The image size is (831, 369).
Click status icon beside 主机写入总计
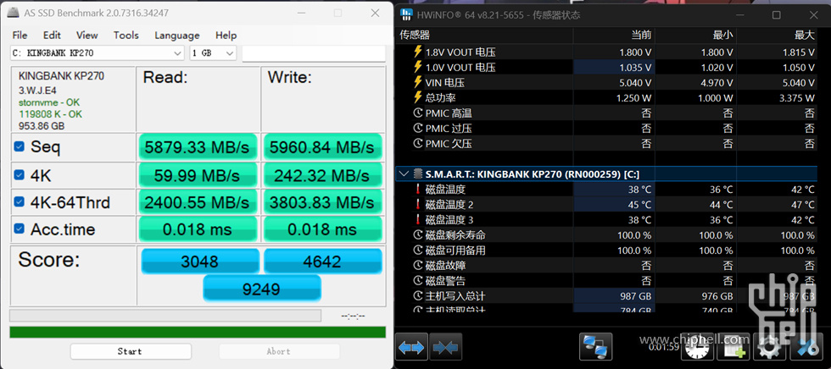tap(418, 296)
